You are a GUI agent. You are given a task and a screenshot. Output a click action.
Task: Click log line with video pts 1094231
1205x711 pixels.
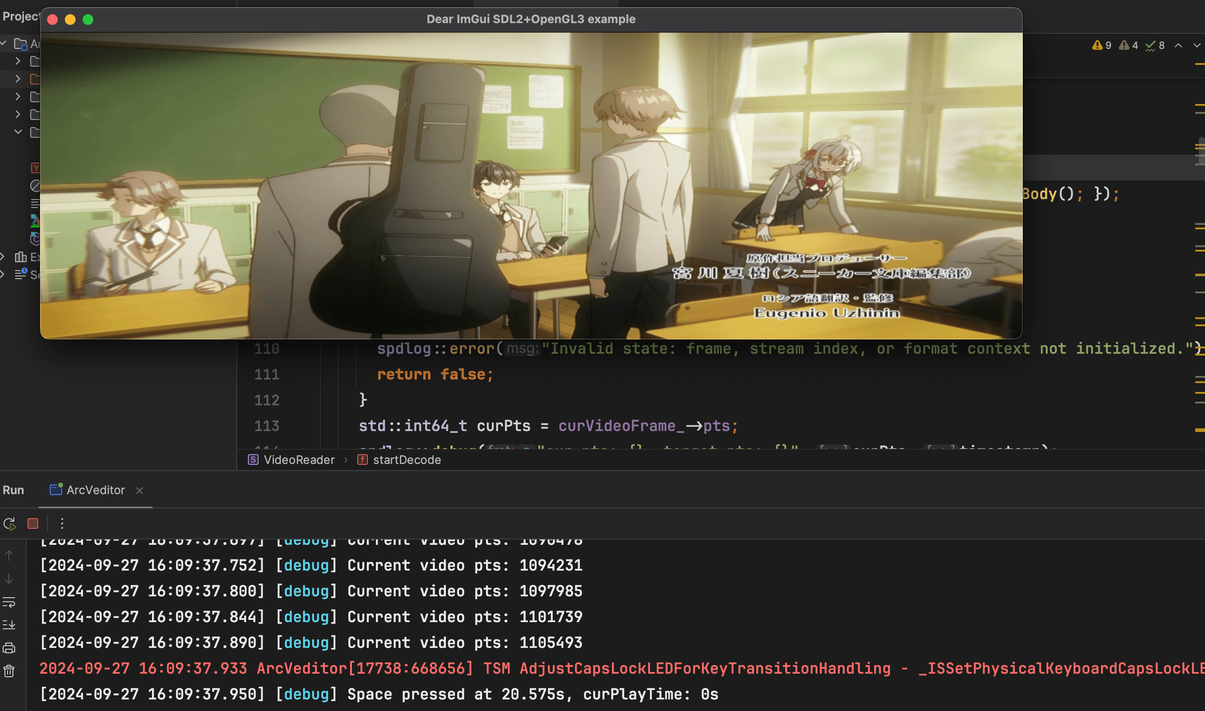[311, 565]
